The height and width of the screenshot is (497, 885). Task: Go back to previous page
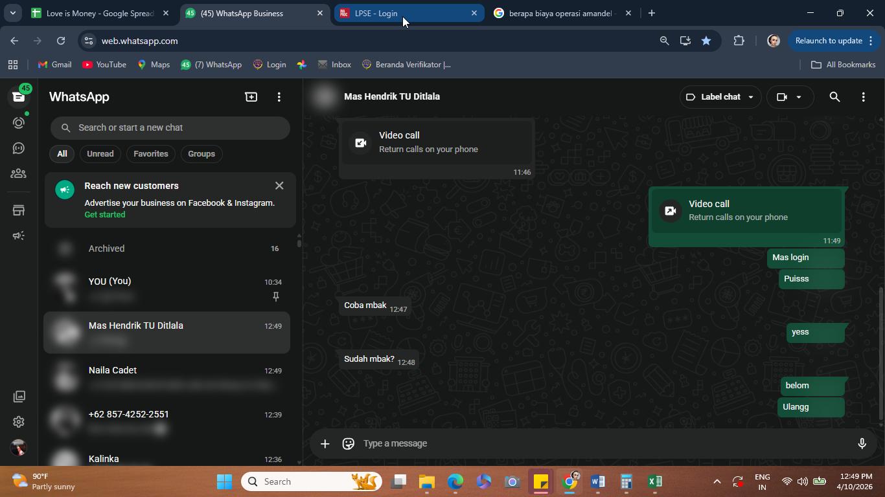pos(14,41)
